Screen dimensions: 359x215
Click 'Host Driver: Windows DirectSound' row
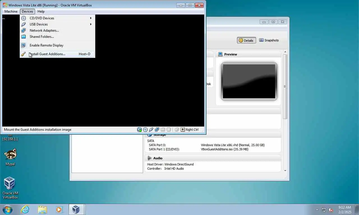coord(171,164)
